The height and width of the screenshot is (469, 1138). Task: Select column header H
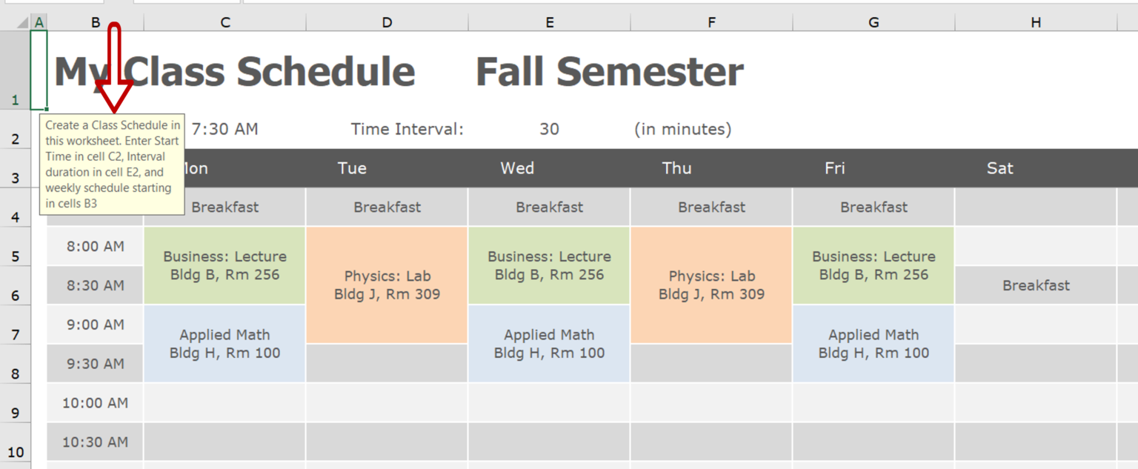1035,21
